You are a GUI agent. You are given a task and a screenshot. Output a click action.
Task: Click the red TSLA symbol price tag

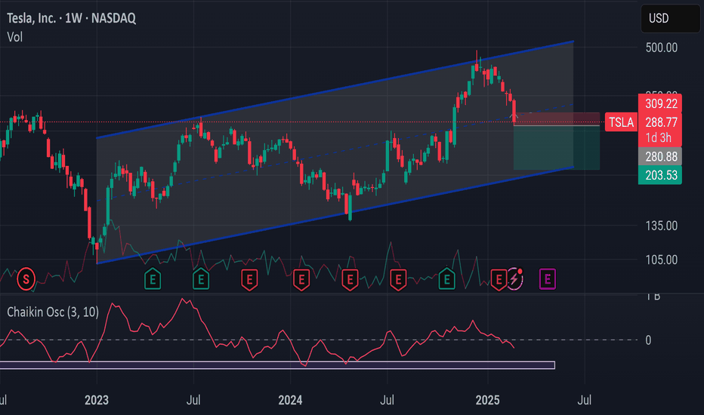(x=621, y=122)
